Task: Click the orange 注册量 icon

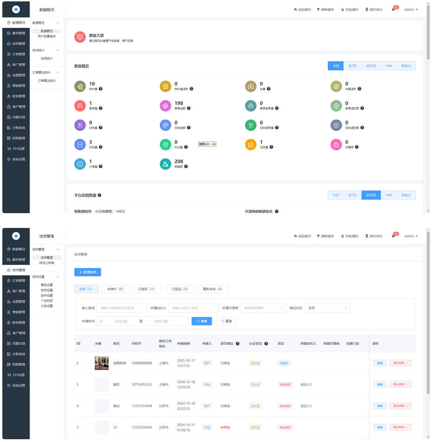Action: pyautogui.click(x=251, y=145)
